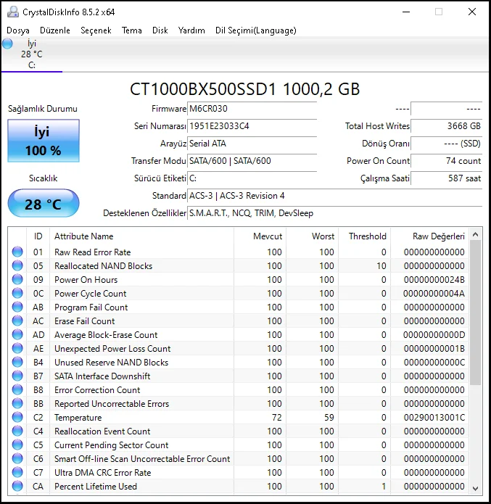Click the İyi 100 % health status button
This screenshot has width=491, height=504.
(x=44, y=141)
